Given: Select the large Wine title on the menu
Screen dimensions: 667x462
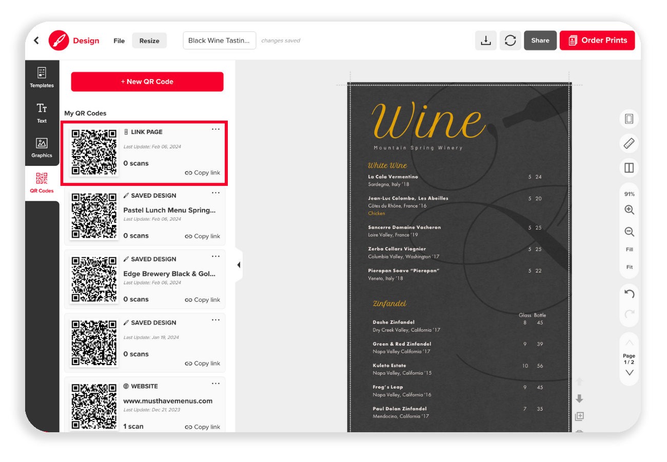Looking at the screenshot, I should pos(428,120).
